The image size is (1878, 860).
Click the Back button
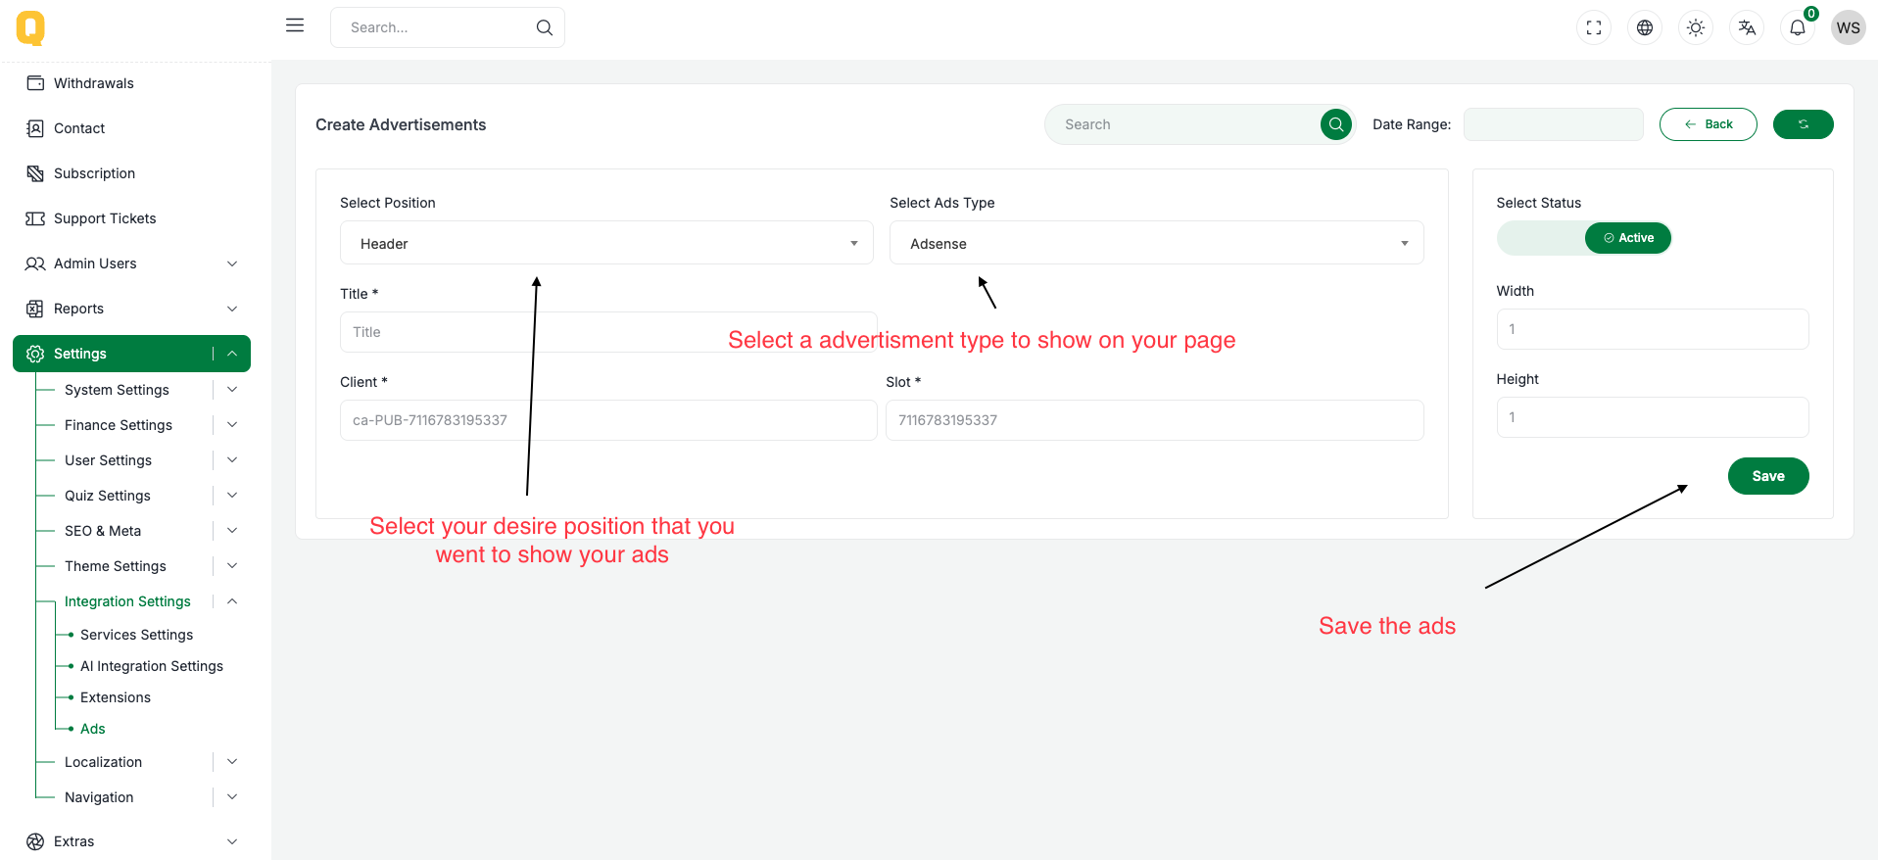click(x=1708, y=124)
